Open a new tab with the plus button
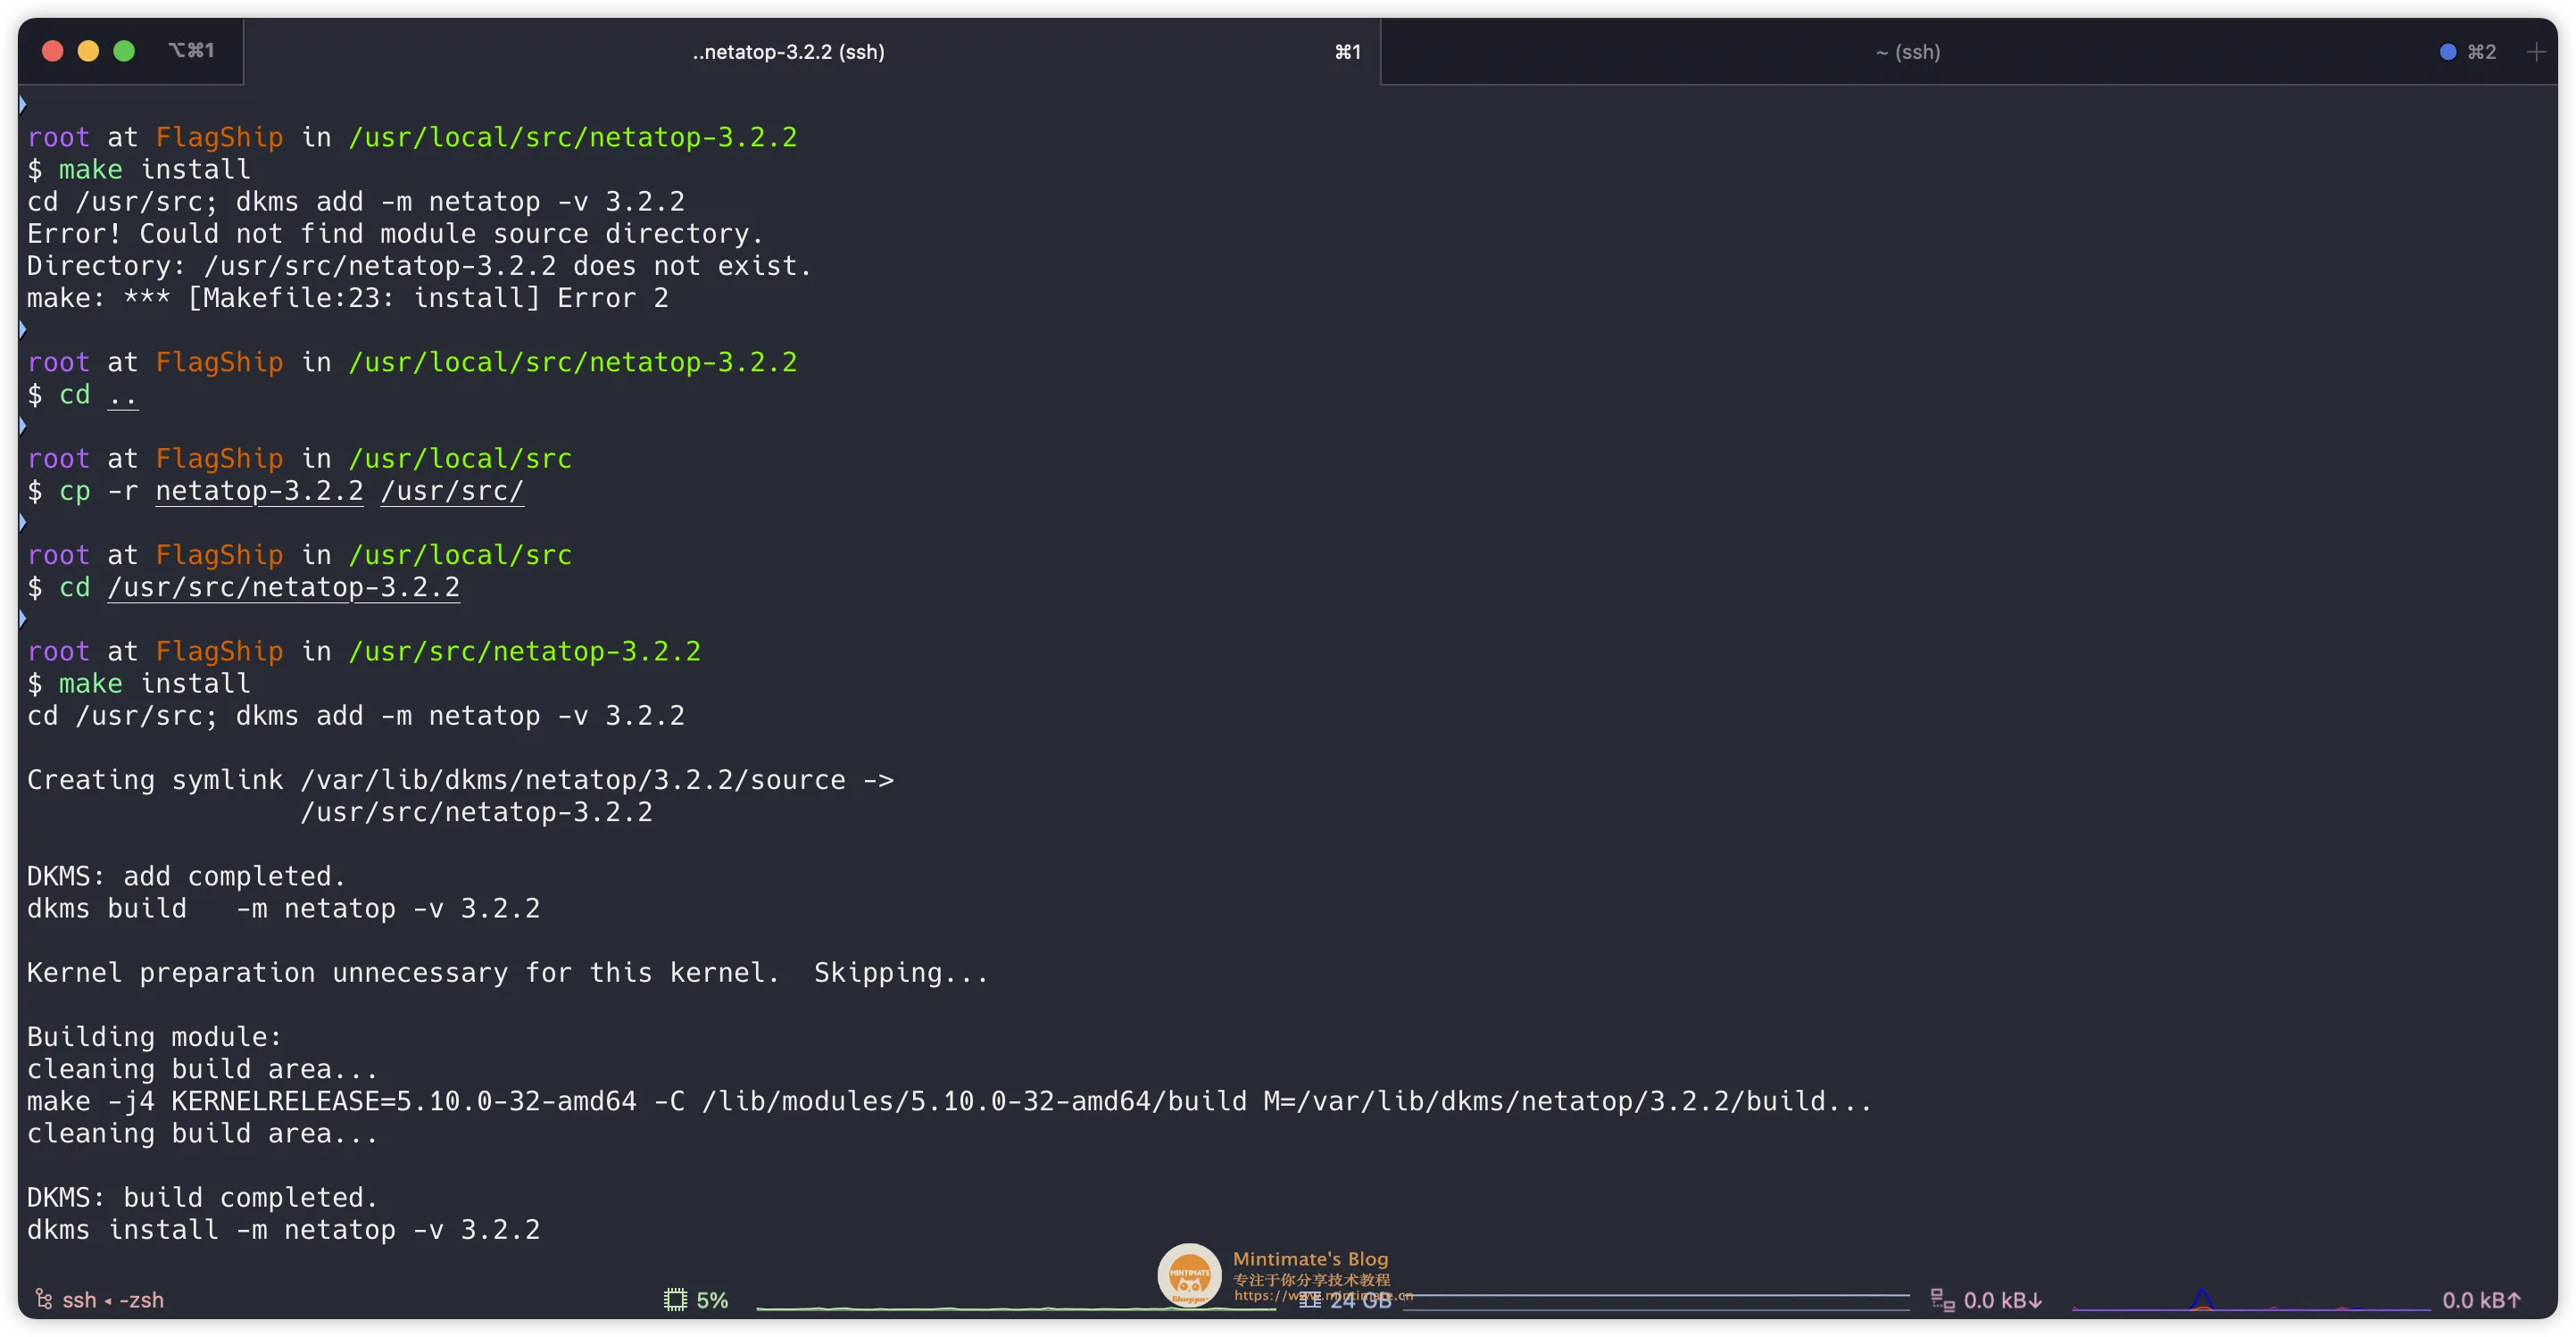 (2535, 52)
